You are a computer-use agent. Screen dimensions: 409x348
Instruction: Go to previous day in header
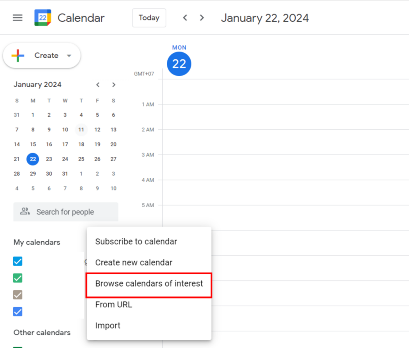point(185,18)
